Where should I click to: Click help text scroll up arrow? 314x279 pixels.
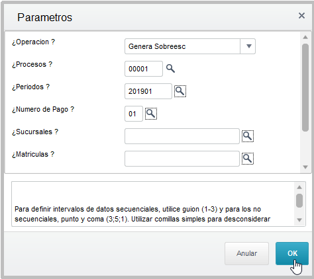pos(299,187)
